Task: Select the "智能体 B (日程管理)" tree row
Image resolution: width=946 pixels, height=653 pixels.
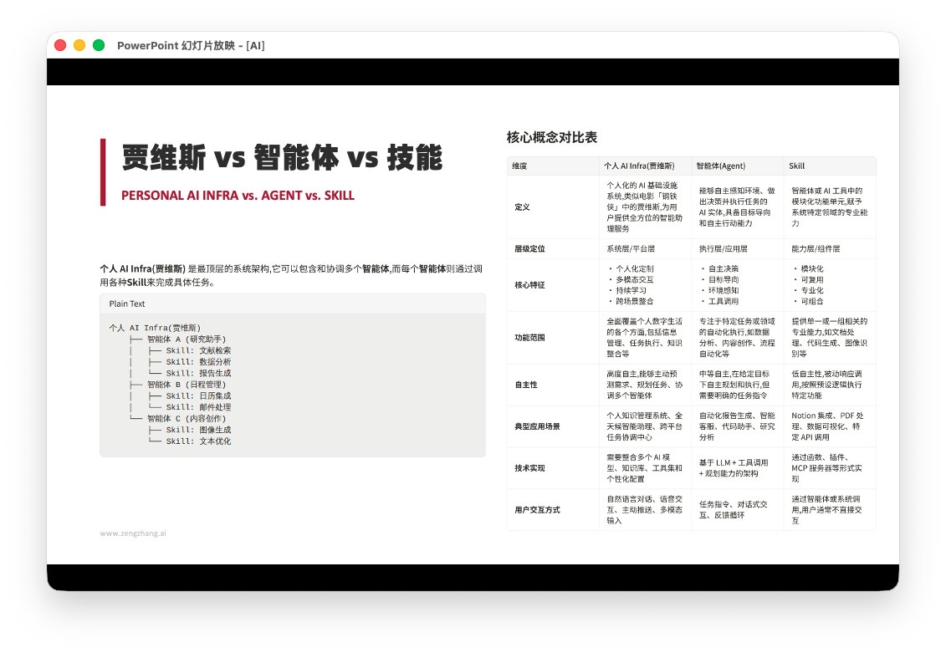Action: click(187, 385)
